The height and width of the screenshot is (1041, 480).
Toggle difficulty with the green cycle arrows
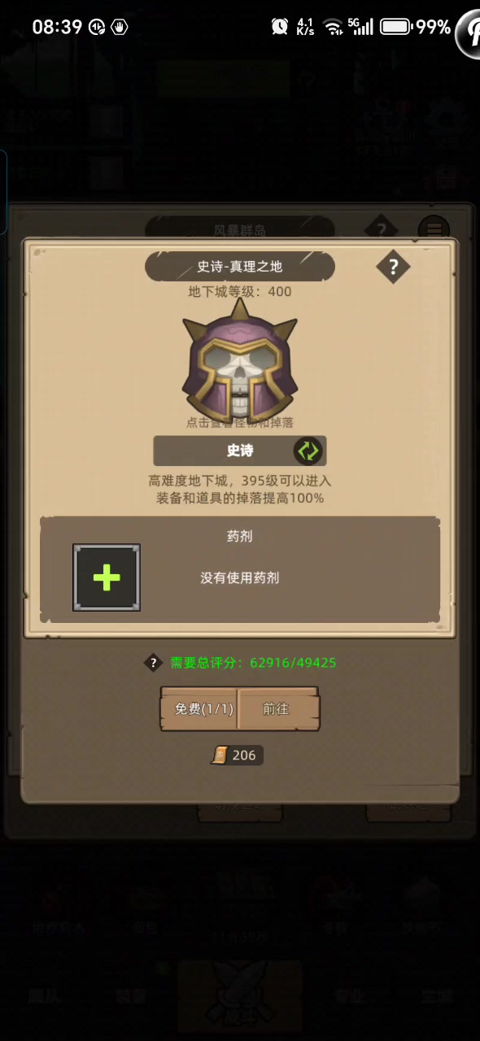[x=308, y=451]
